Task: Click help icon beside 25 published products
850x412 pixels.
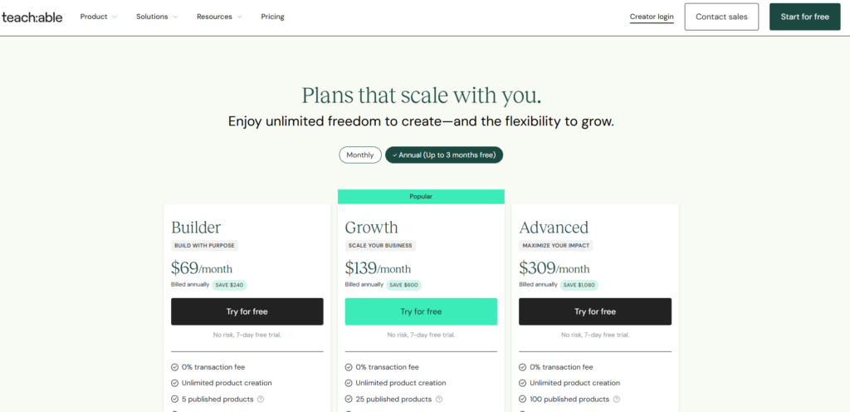Action: click(439, 400)
